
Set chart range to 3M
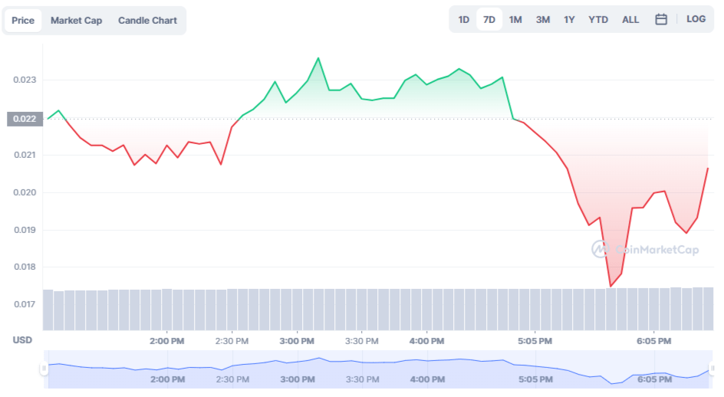tap(542, 20)
